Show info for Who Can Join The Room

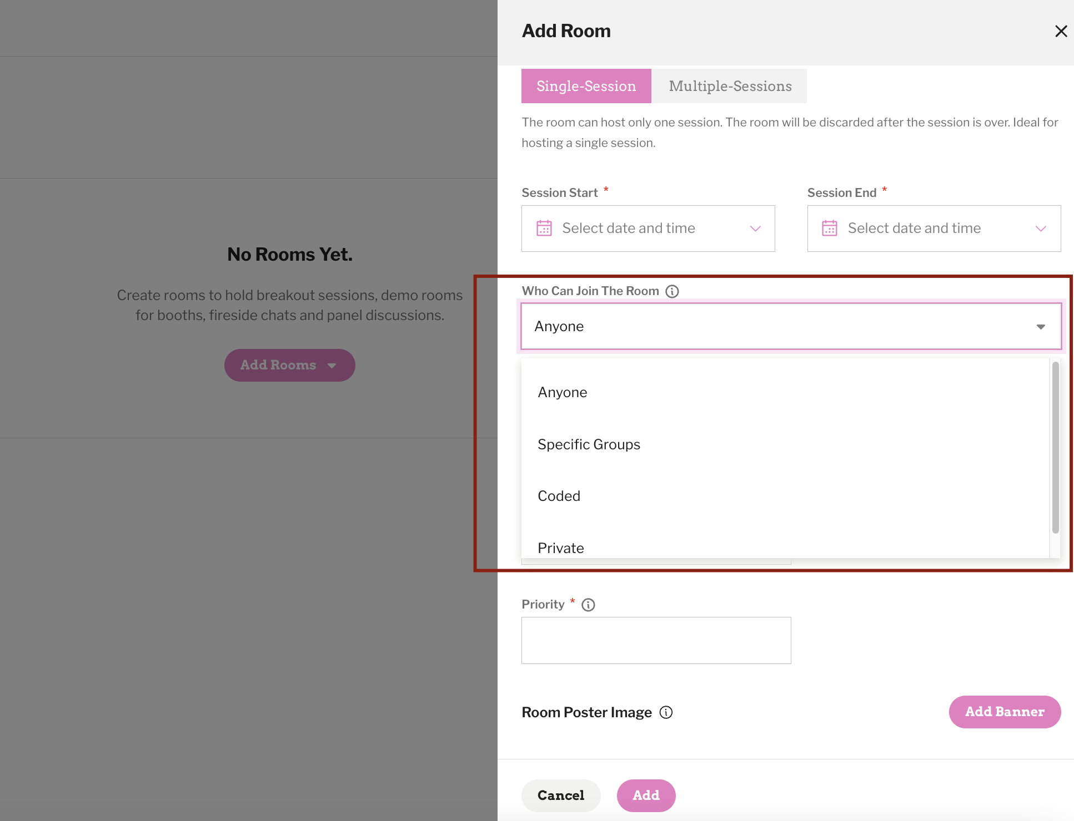tap(672, 291)
